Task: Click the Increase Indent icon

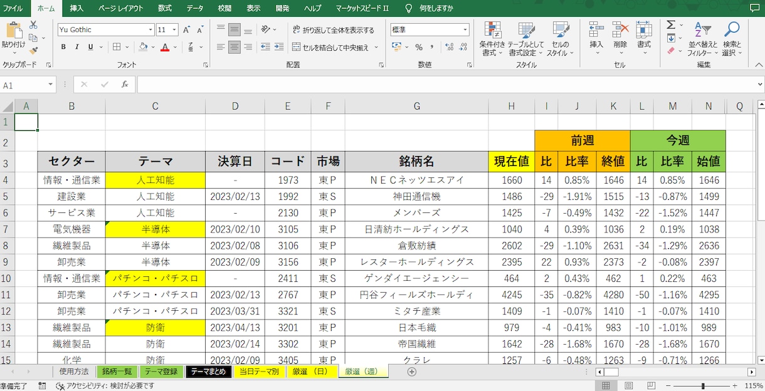Action: tap(279, 47)
